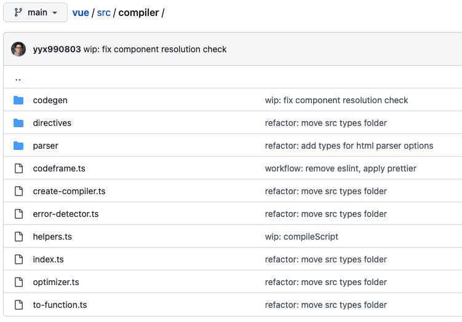Click the error-detector.ts file icon
This screenshot has height=322, width=462.
coord(18,214)
